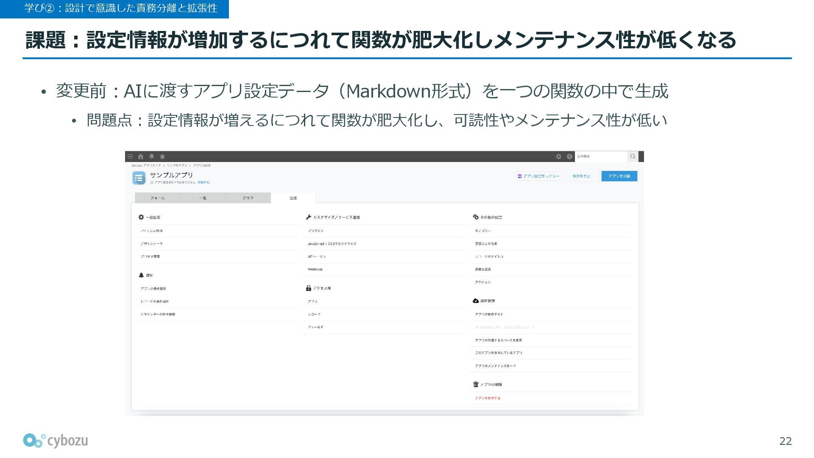This screenshot has height=458, width=814.
Task: Switch to the フォーム tab
Action: click(x=157, y=198)
